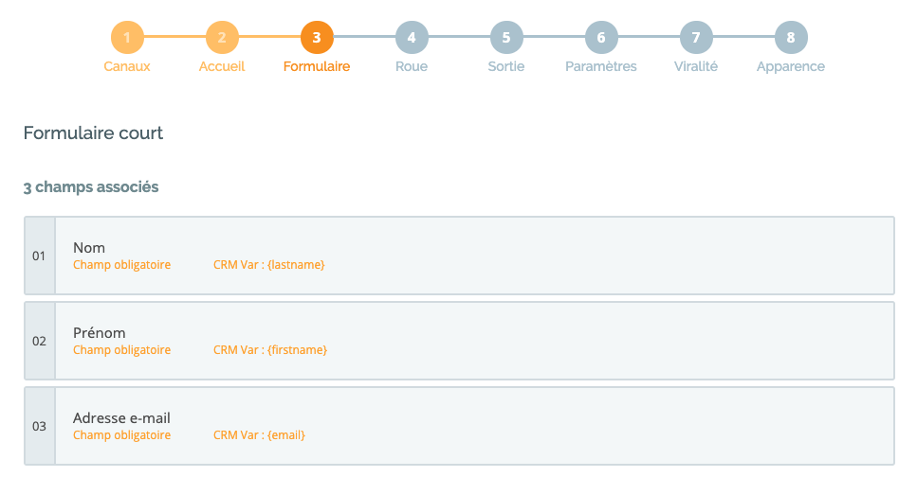Jump to step 4 Roue circle
Image resolution: width=917 pixels, height=477 pixels.
[412, 37]
